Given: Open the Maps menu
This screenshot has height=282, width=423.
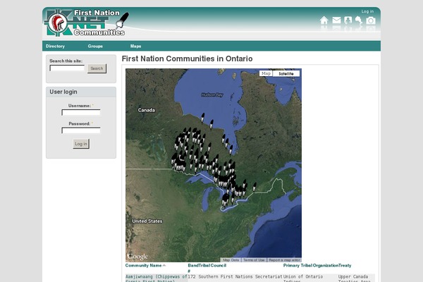Looking at the screenshot, I should click(135, 46).
